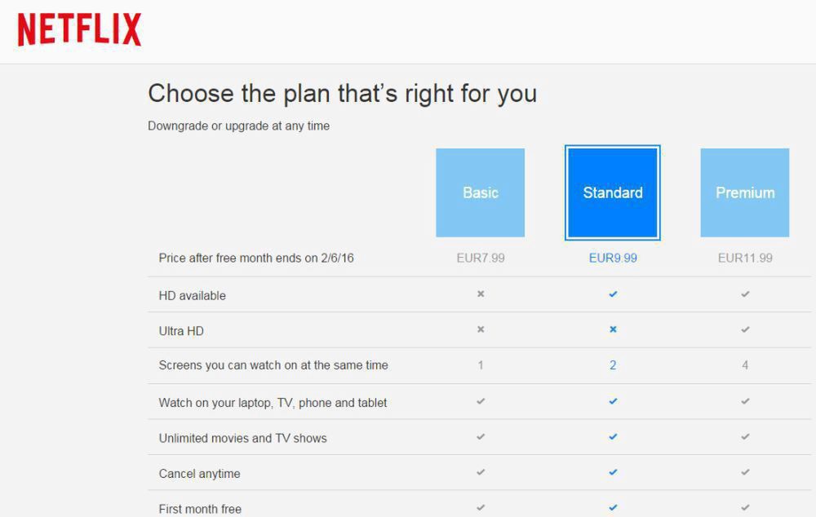Click the Premium HD available checkmark
The image size is (816, 517).
click(x=745, y=294)
